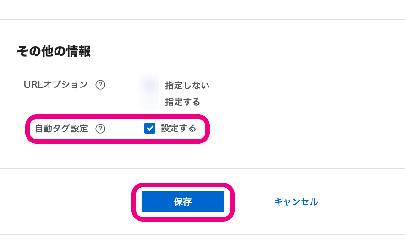The width and height of the screenshot is (405, 245).
Task: Choose the 指定する radio option
Action: pos(149,102)
